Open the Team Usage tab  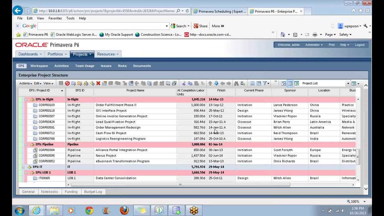click(x=85, y=66)
